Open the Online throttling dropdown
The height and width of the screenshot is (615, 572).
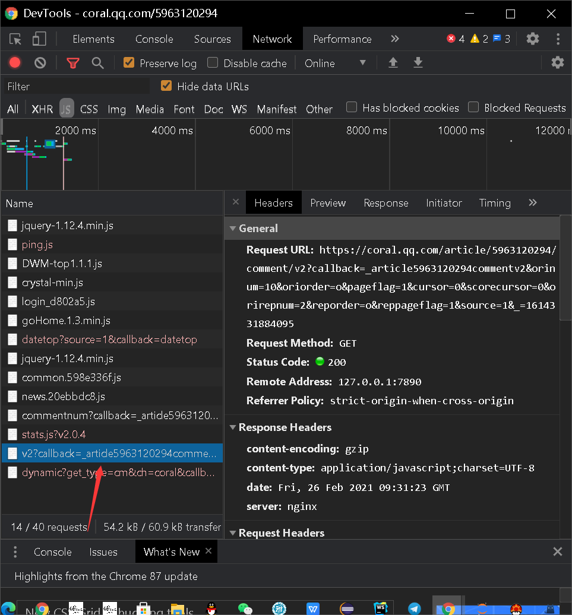coord(335,63)
